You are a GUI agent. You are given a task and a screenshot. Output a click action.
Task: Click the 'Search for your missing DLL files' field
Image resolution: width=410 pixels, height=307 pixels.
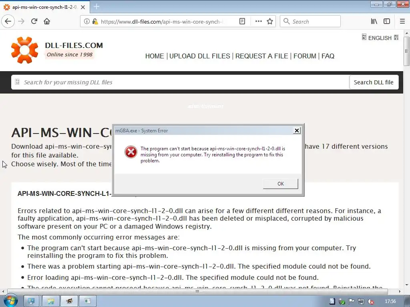point(181,82)
